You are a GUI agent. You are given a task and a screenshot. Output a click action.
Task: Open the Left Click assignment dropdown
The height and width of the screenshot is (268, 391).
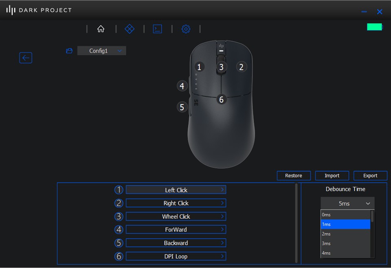[x=176, y=190]
